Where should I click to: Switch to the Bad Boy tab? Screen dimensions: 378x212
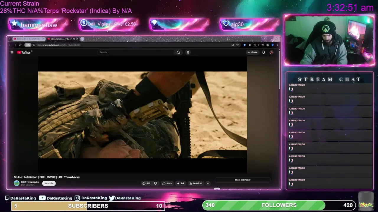pos(29,39)
